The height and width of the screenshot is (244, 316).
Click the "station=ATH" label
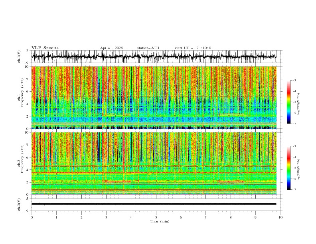[x=148, y=48]
